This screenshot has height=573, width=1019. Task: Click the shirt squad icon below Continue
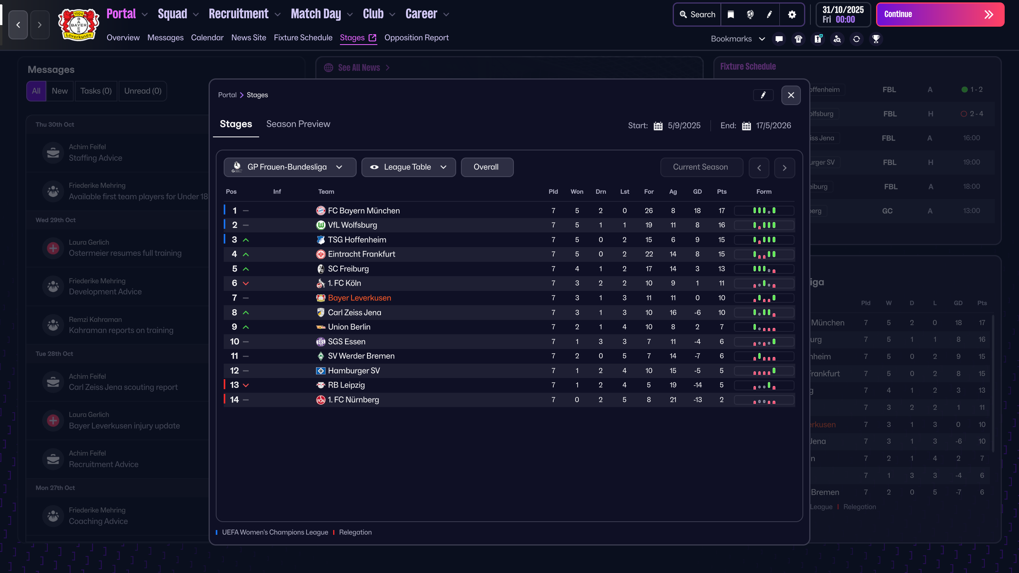point(798,39)
